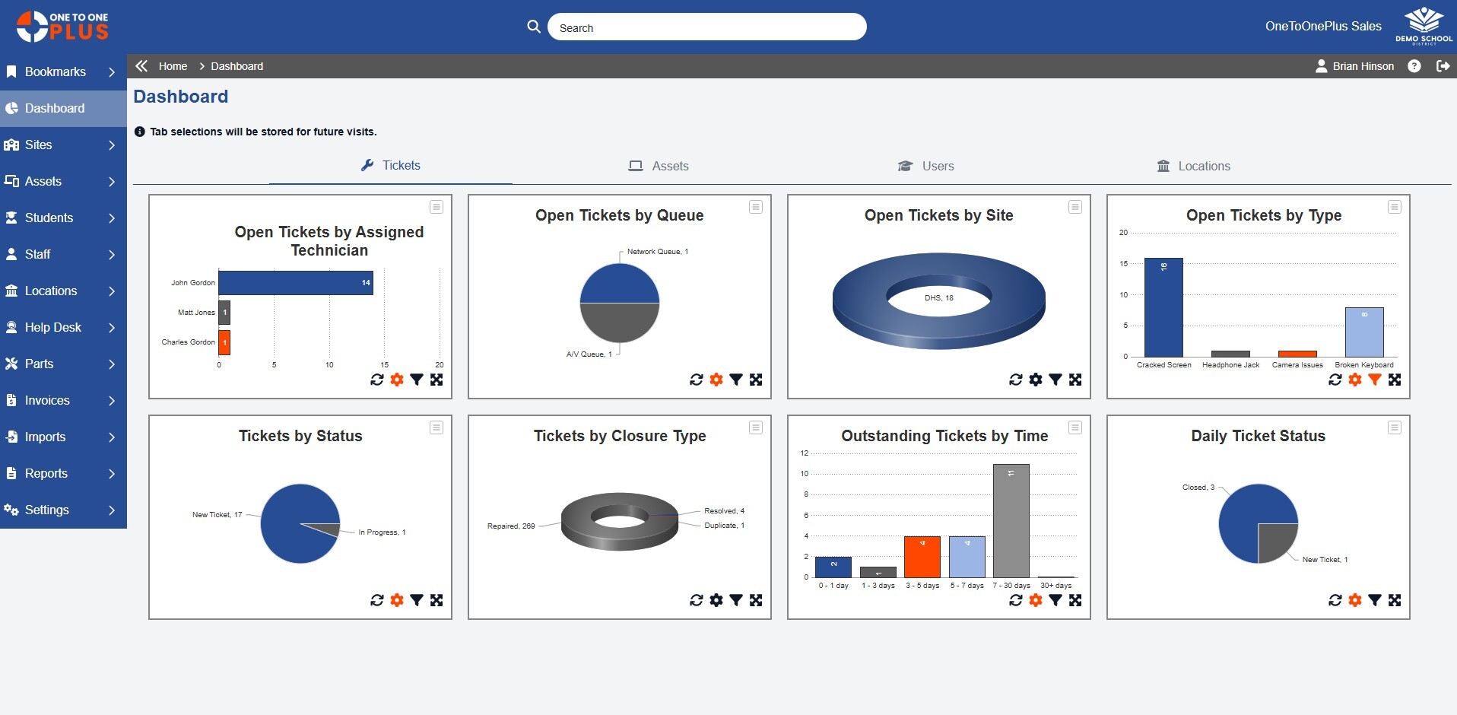This screenshot has height=715, width=1457.
Task: Open Brian Hinson user profile
Action: [x=1354, y=66]
